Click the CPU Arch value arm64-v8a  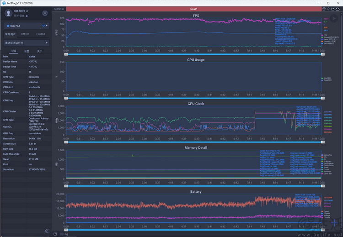point(34,87)
